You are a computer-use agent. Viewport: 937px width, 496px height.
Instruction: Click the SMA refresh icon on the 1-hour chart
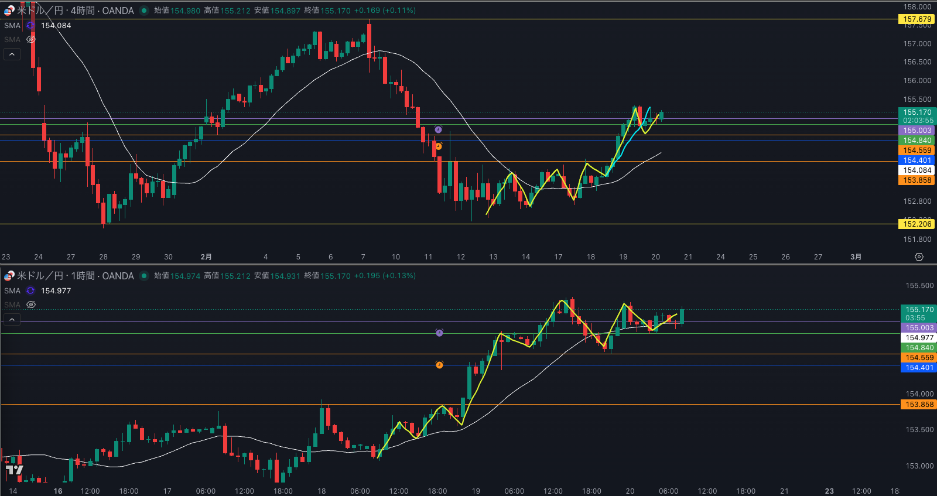30,291
